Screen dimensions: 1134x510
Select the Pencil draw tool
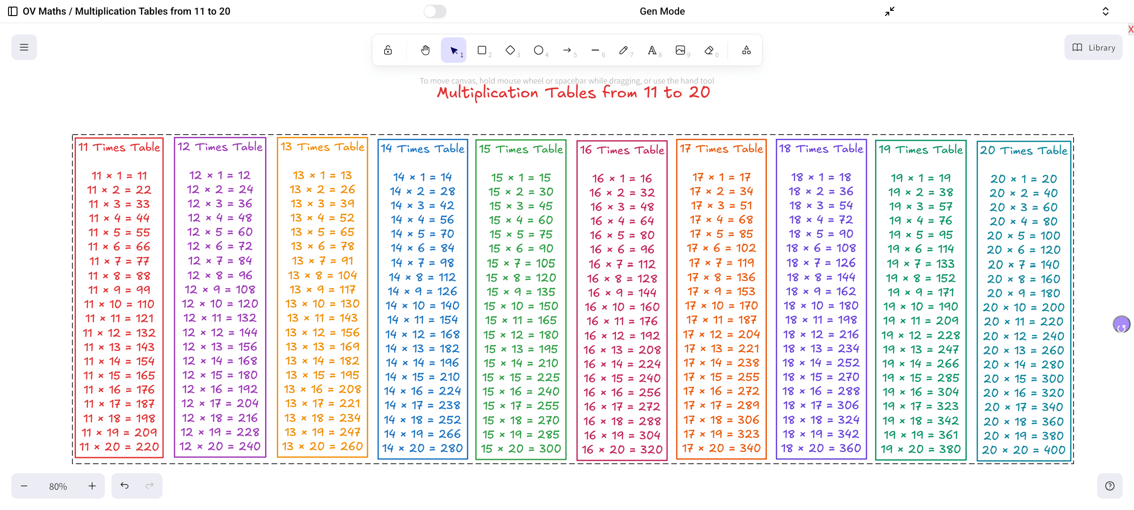pyautogui.click(x=624, y=50)
